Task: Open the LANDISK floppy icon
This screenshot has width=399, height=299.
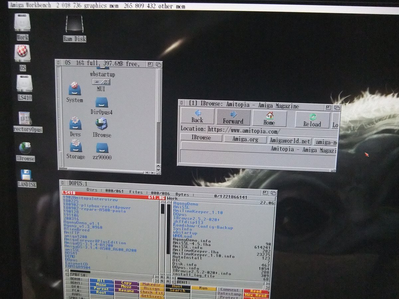Action: click(26, 175)
